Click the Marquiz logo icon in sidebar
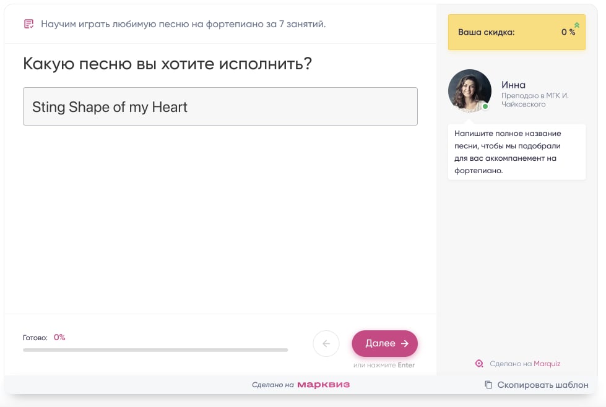Image resolution: width=606 pixels, height=407 pixels. pyautogui.click(x=478, y=364)
